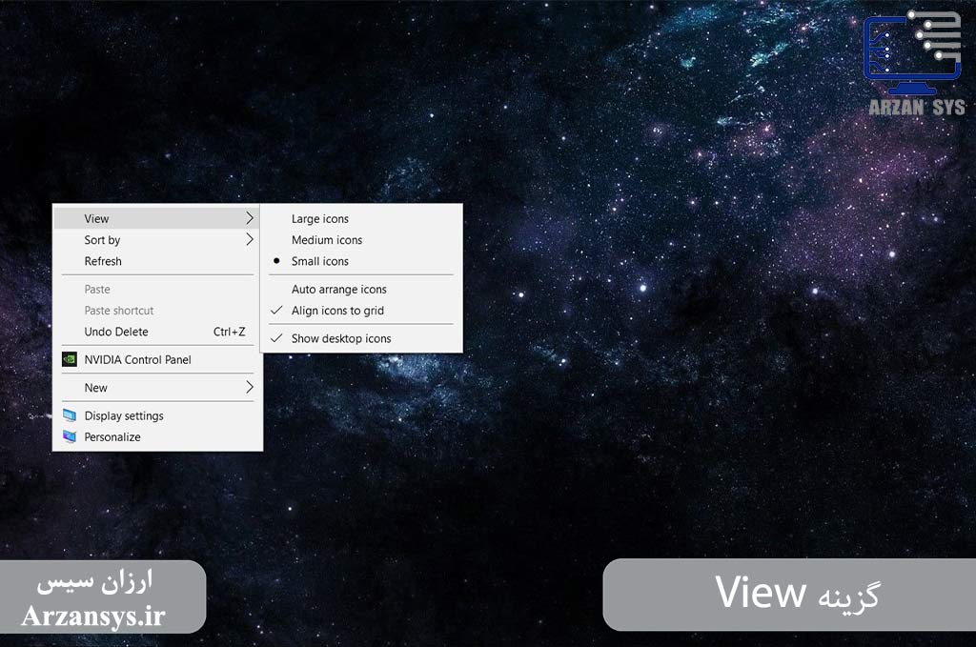The image size is (976, 647).
Task: Choose Undo Delete entry
Action: coord(157,332)
